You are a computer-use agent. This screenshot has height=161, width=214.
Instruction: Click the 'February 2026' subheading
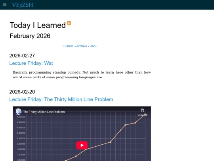pyautogui.click(x=30, y=36)
